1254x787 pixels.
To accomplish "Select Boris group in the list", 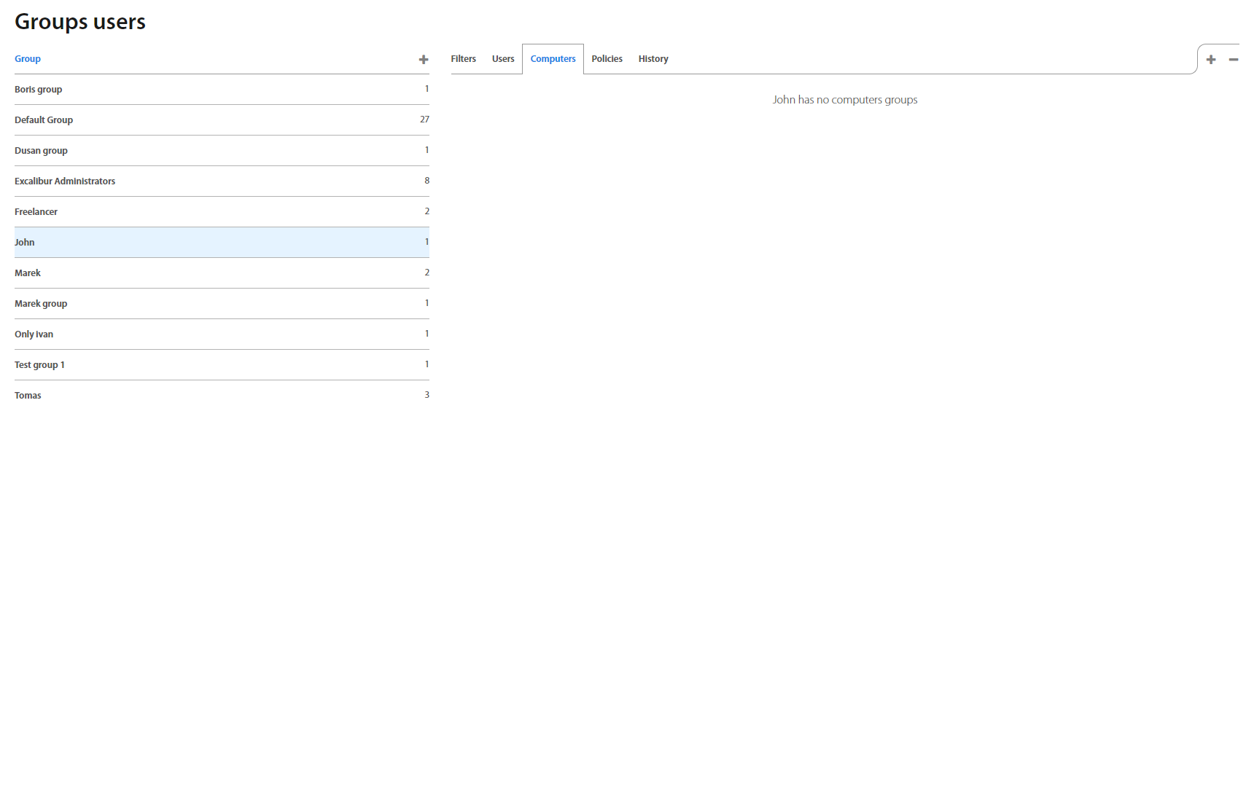I will pos(39,90).
